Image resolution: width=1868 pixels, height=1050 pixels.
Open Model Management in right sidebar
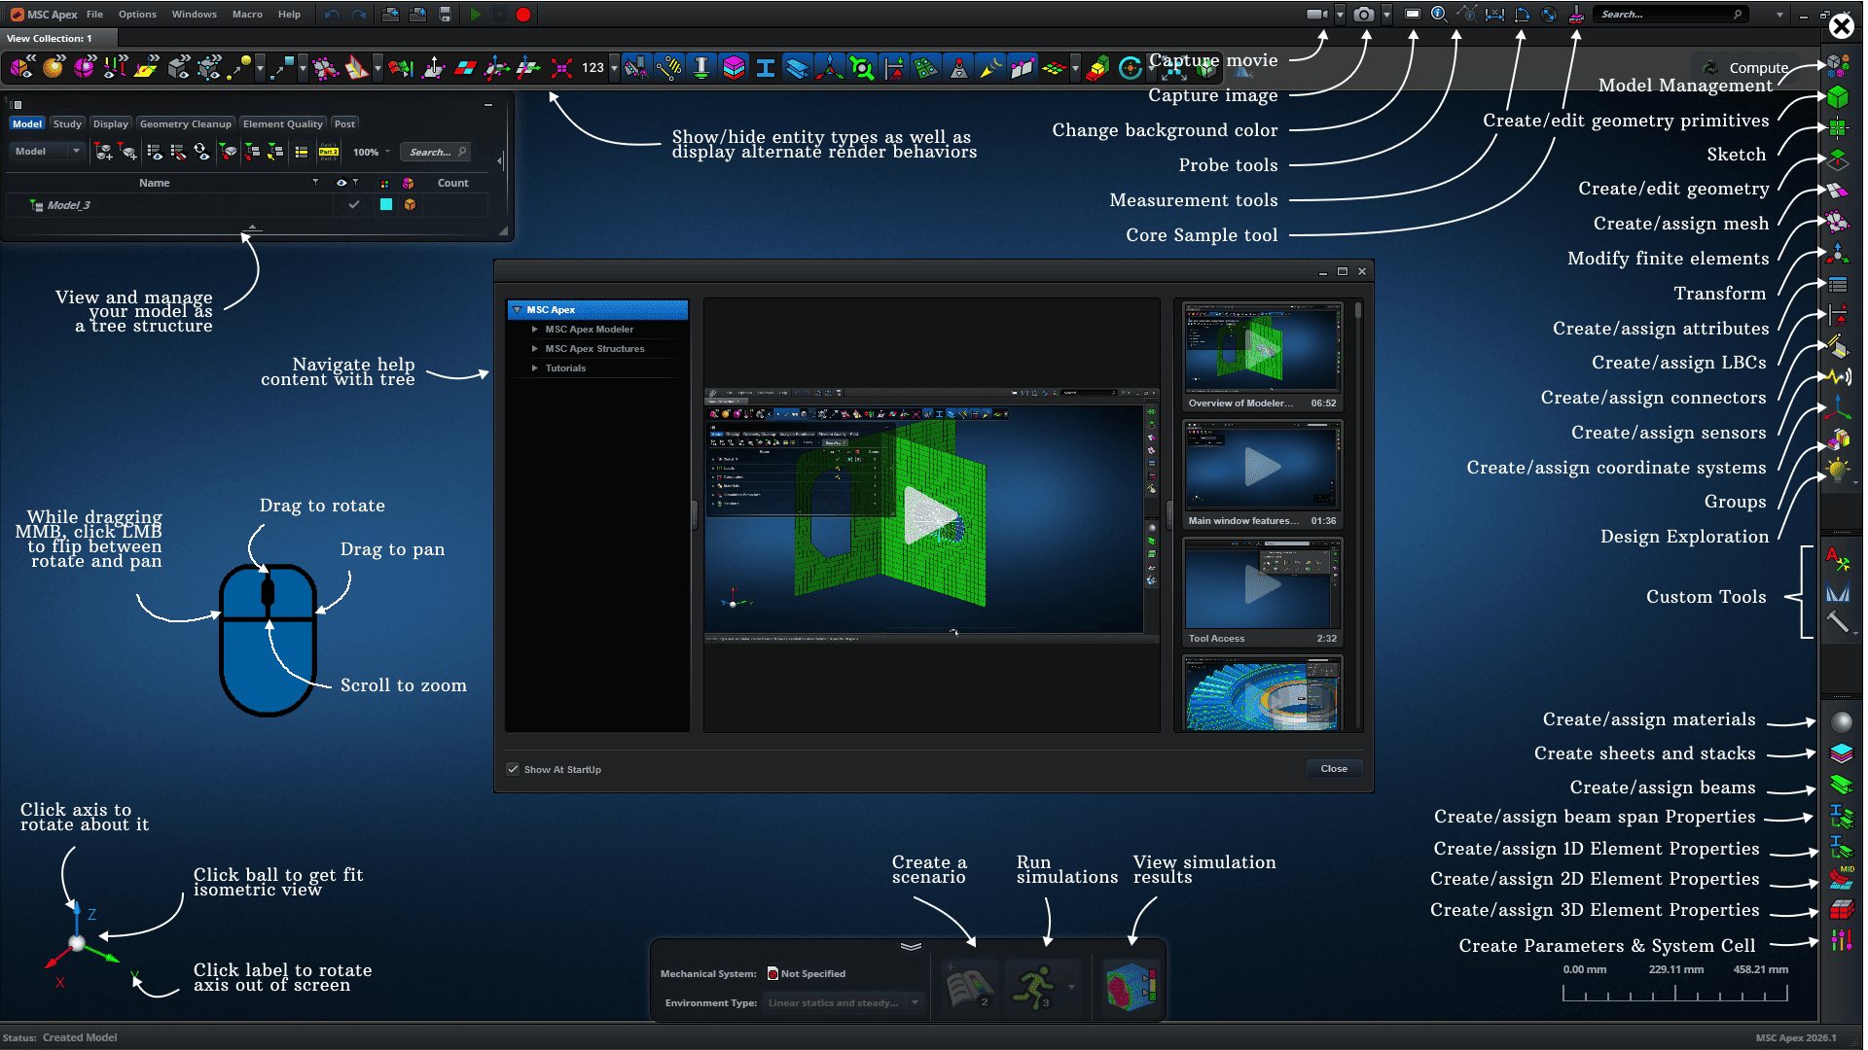click(x=1838, y=65)
